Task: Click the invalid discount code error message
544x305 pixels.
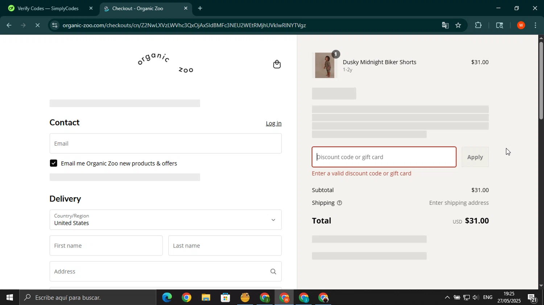Action: coord(362,173)
